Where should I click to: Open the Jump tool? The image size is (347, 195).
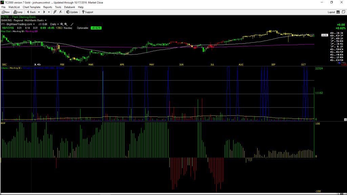click(x=18, y=12)
